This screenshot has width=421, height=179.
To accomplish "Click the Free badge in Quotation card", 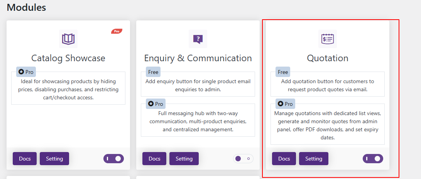I will pos(283,72).
